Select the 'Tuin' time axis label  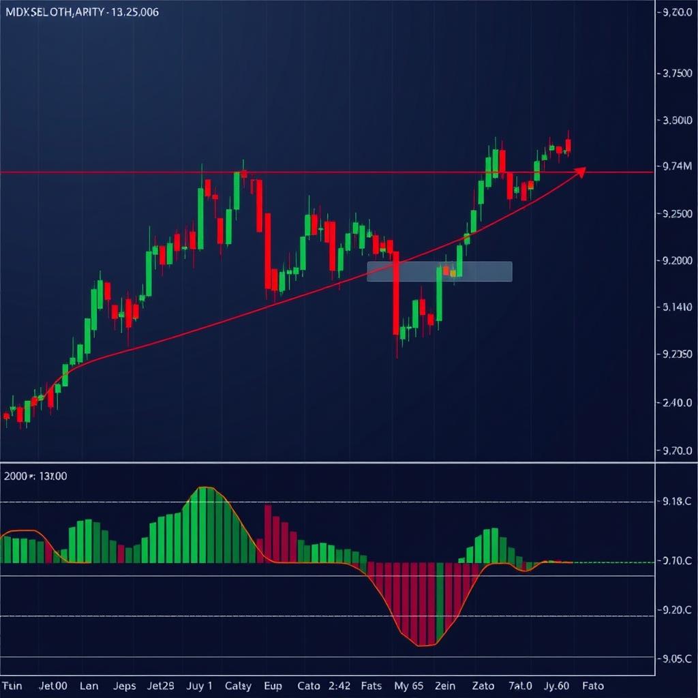(12, 686)
